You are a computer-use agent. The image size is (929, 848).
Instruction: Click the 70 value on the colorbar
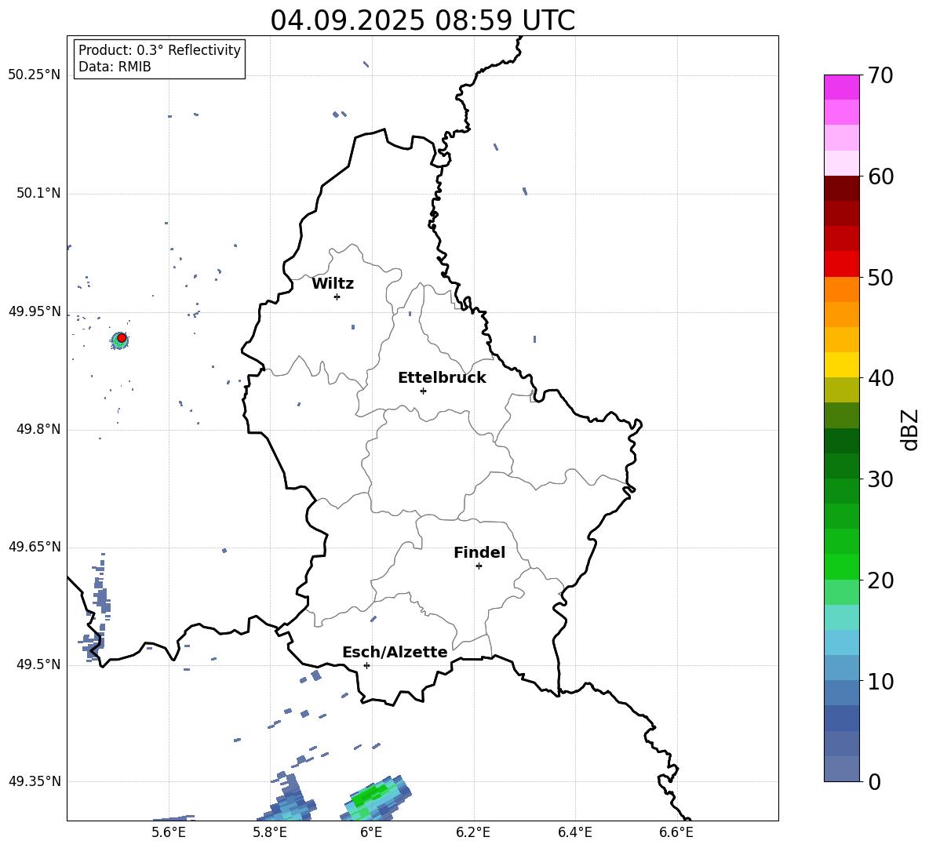(880, 75)
